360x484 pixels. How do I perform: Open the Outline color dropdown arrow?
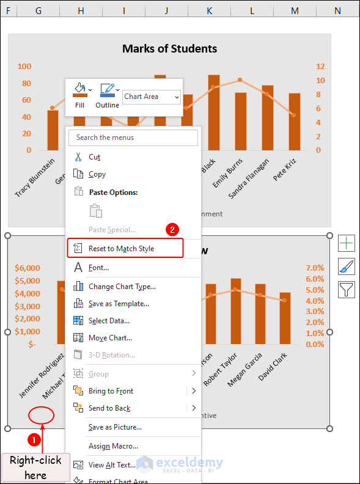click(117, 90)
